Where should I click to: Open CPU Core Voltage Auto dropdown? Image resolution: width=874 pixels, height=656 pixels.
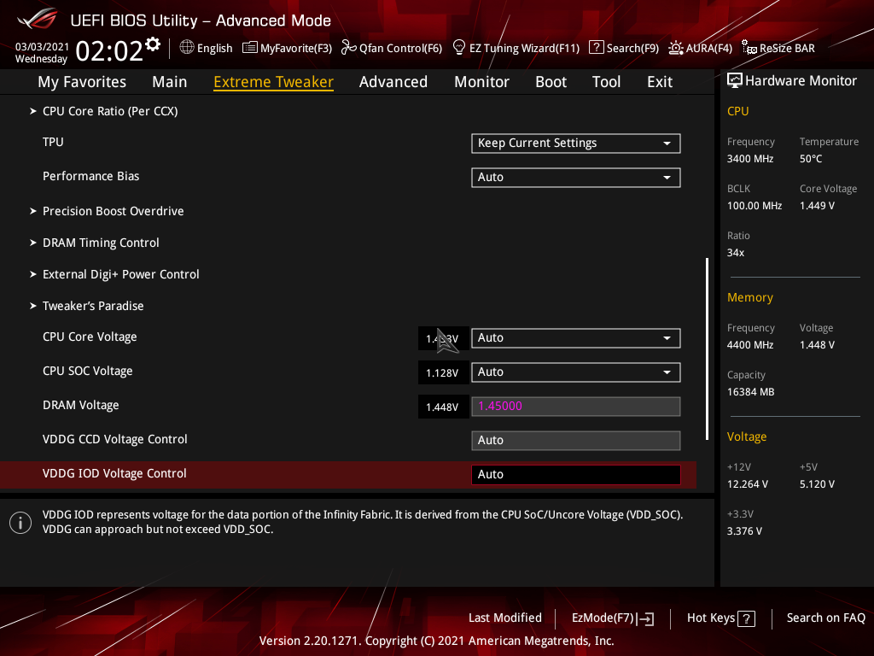point(576,338)
